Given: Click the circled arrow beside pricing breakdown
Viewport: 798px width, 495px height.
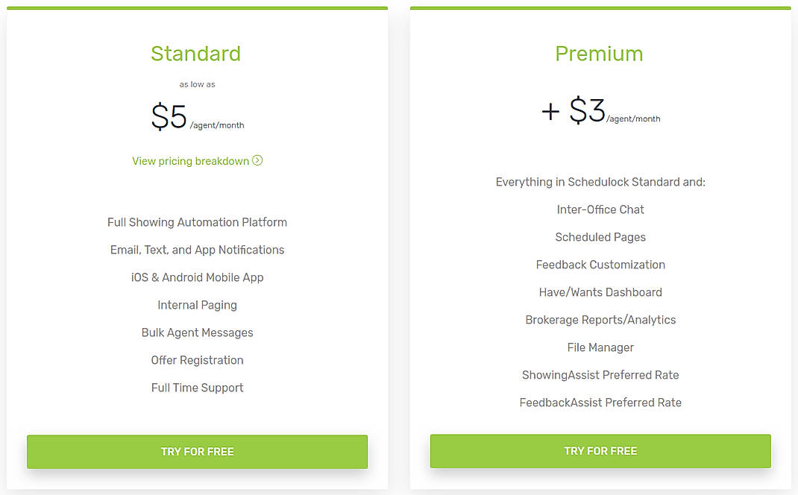Looking at the screenshot, I should [x=257, y=160].
